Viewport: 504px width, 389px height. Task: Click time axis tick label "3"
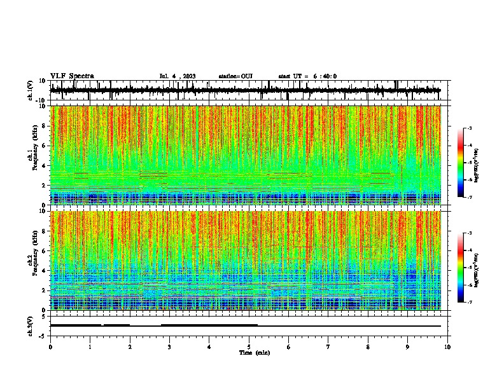[169, 347]
